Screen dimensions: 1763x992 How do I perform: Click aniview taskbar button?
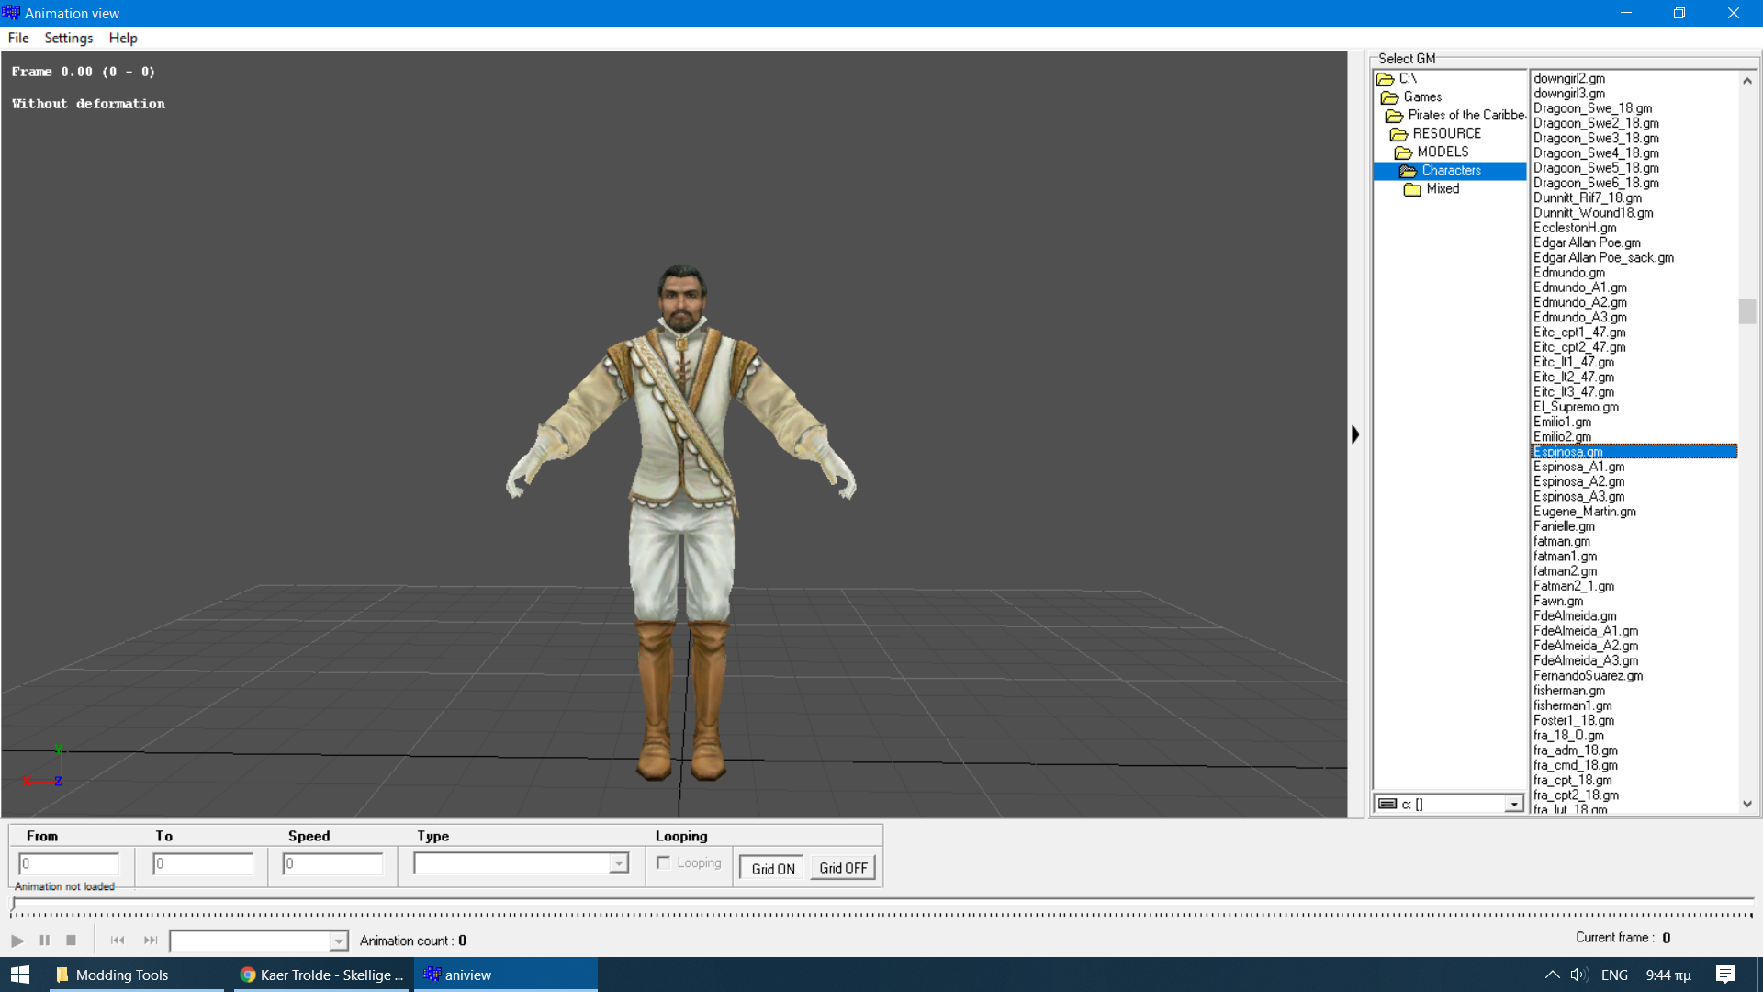click(x=505, y=975)
